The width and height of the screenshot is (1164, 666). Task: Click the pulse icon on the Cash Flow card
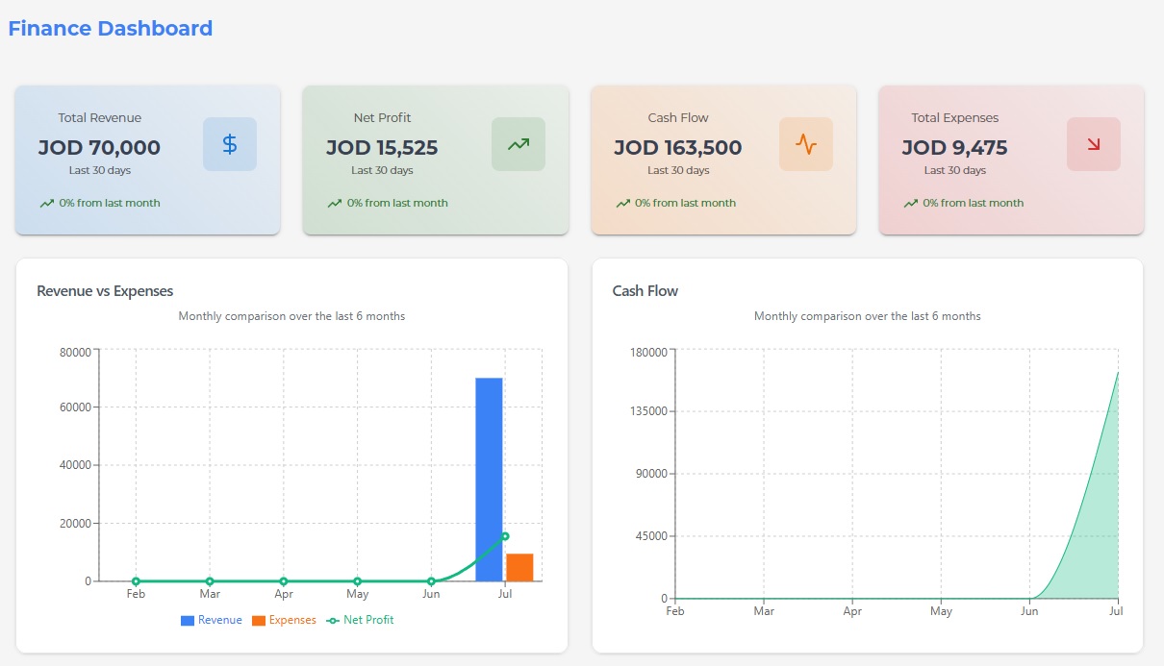click(805, 142)
